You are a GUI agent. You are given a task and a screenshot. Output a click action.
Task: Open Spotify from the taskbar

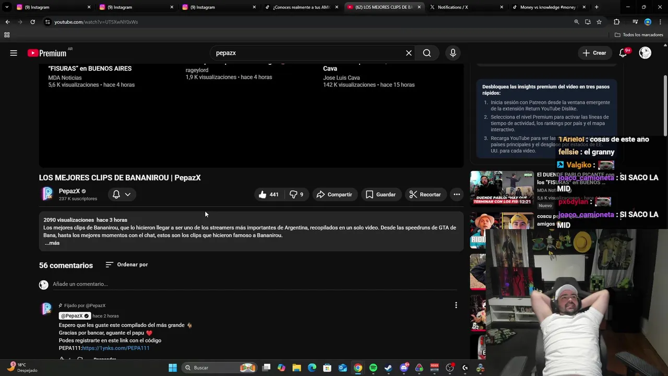point(373,368)
